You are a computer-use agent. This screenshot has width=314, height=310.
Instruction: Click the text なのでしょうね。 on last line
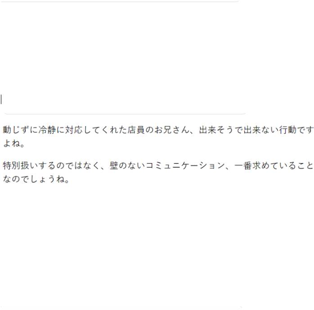coord(36,179)
